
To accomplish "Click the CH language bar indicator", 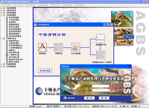I will click(127, 37).
